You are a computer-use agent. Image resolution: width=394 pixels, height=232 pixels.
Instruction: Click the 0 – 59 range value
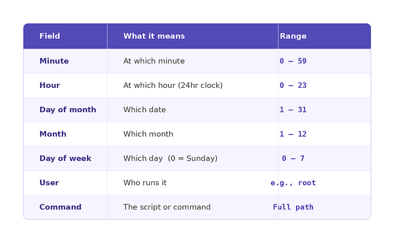(293, 61)
